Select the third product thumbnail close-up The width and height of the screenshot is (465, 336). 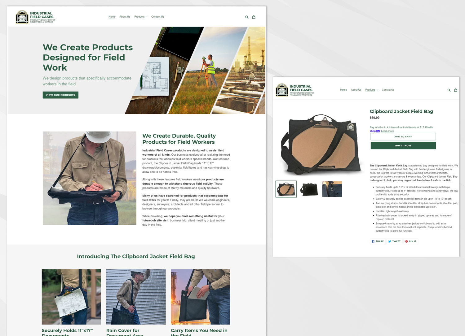(x=332, y=189)
